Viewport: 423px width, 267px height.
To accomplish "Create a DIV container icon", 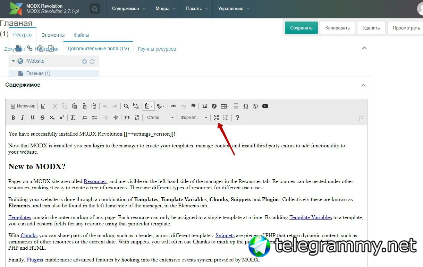I will click(x=137, y=118).
